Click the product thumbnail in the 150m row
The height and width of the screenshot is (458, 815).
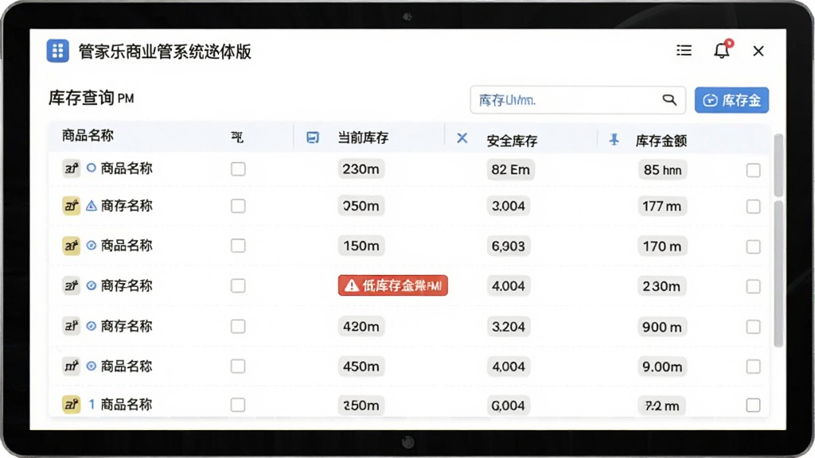pyautogui.click(x=71, y=245)
